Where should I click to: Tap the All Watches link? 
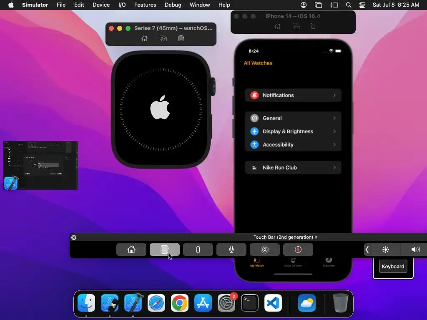pos(258,63)
